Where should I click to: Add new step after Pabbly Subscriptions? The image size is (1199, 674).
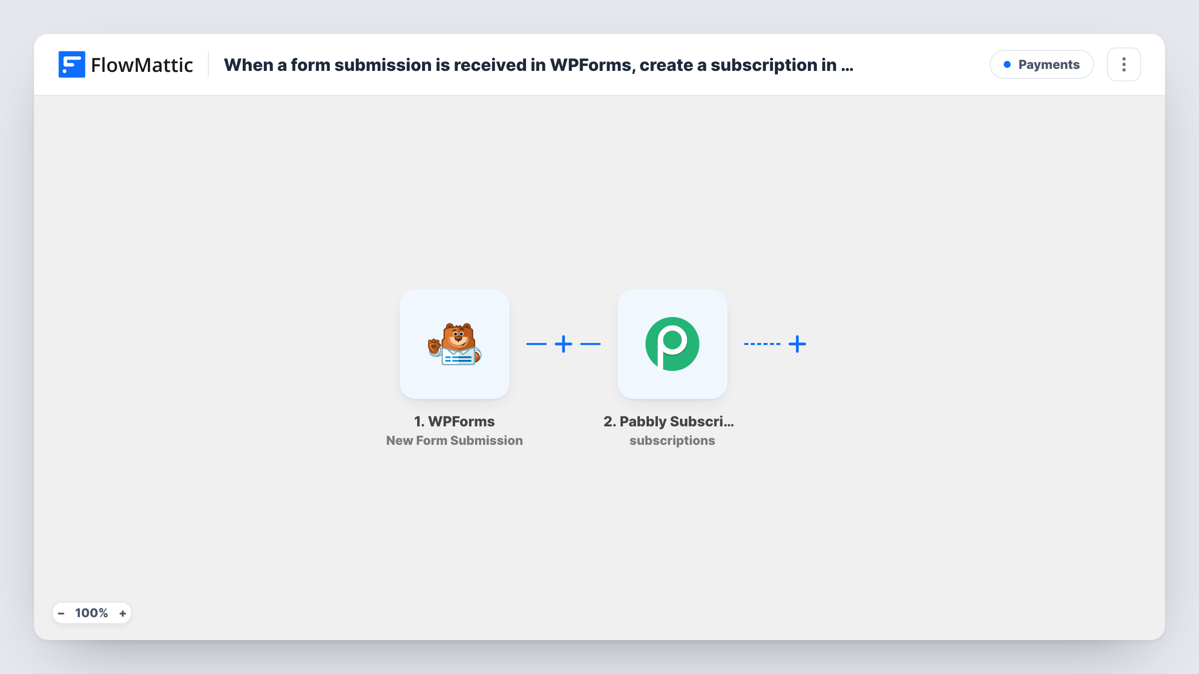(x=797, y=344)
